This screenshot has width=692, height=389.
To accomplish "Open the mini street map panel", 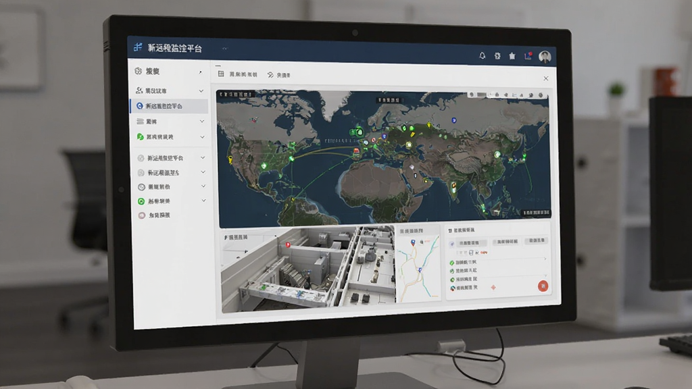I will [x=418, y=264].
